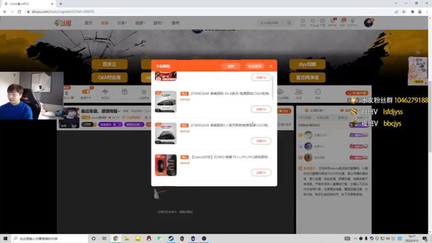
Task: Click the popup's vertical scrollbar
Action: pyautogui.click(x=273, y=88)
